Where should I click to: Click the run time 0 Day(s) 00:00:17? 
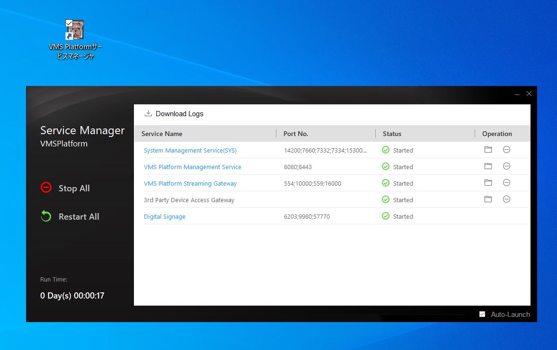[x=72, y=296]
